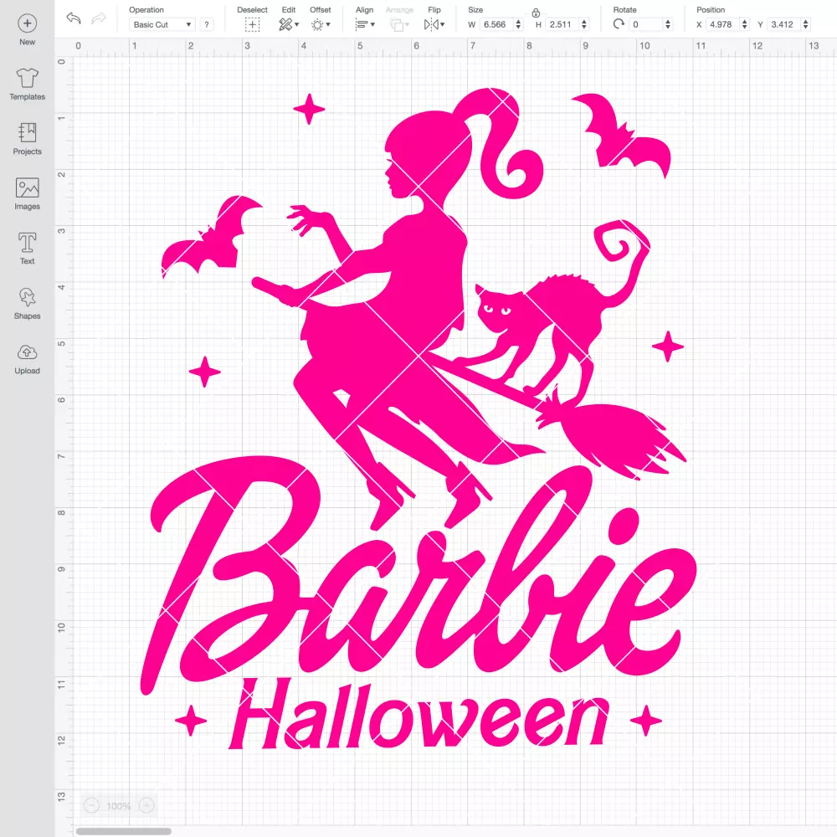Open the Operation Basic Cut dropdown
The width and height of the screenshot is (837, 837).
[162, 24]
